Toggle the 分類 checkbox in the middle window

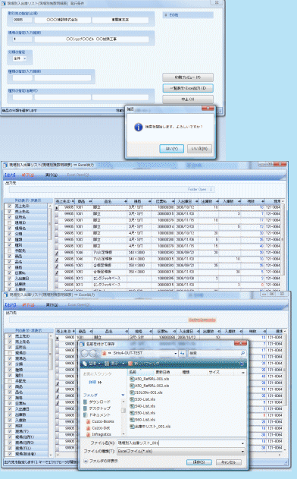pos(10,234)
